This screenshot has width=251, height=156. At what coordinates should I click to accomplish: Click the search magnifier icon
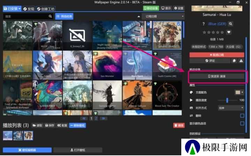pos(50,16)
